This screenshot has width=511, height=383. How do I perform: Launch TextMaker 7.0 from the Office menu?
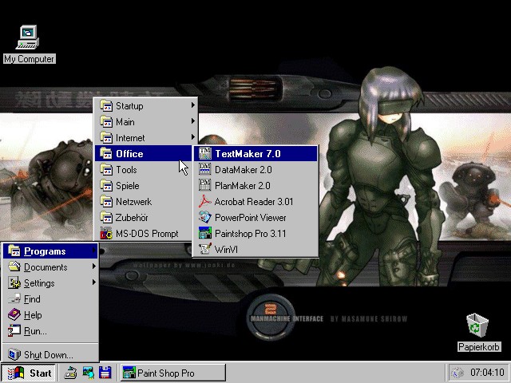tap(255, 153)
